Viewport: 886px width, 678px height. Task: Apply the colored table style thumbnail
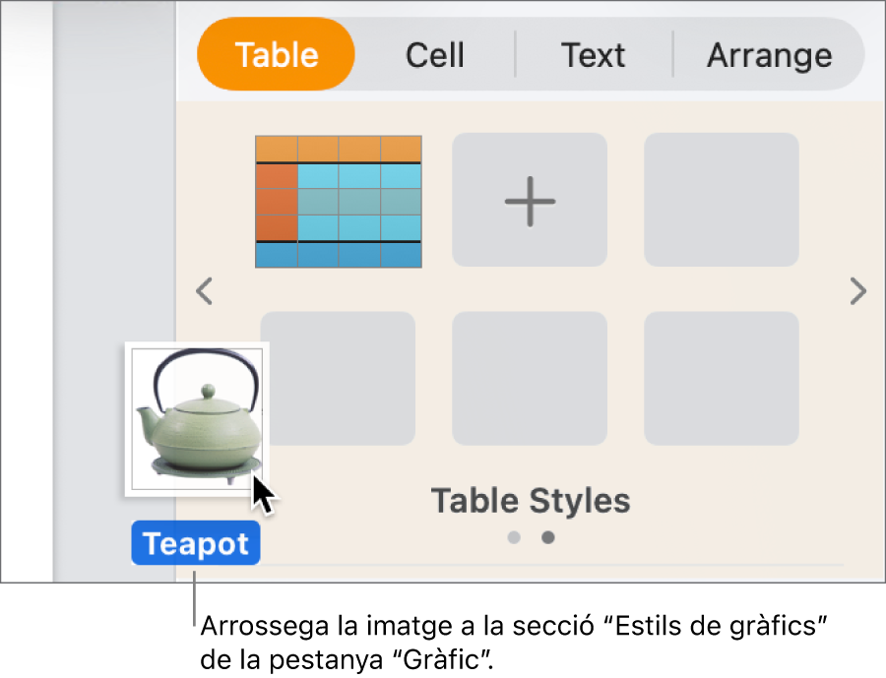click(338, 200)
